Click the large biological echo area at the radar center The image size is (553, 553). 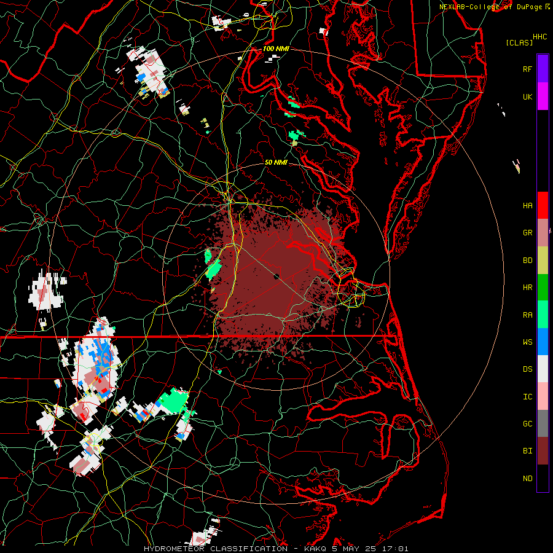click(x=275, y=278)
